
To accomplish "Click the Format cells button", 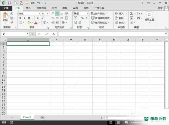I will click(120, 23).
